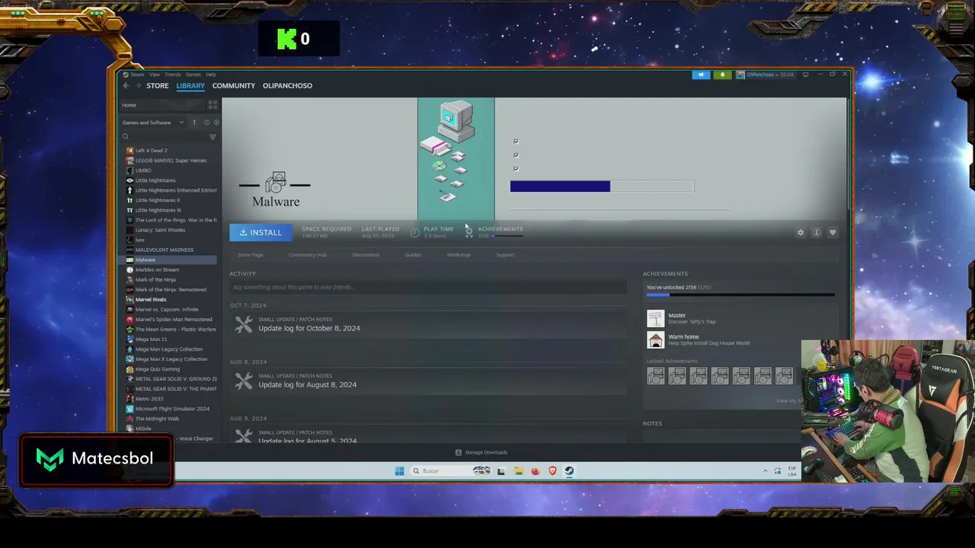975x548 pixels.
Task: Switch to the LIBRARY tab
Action: pos(190,86)
